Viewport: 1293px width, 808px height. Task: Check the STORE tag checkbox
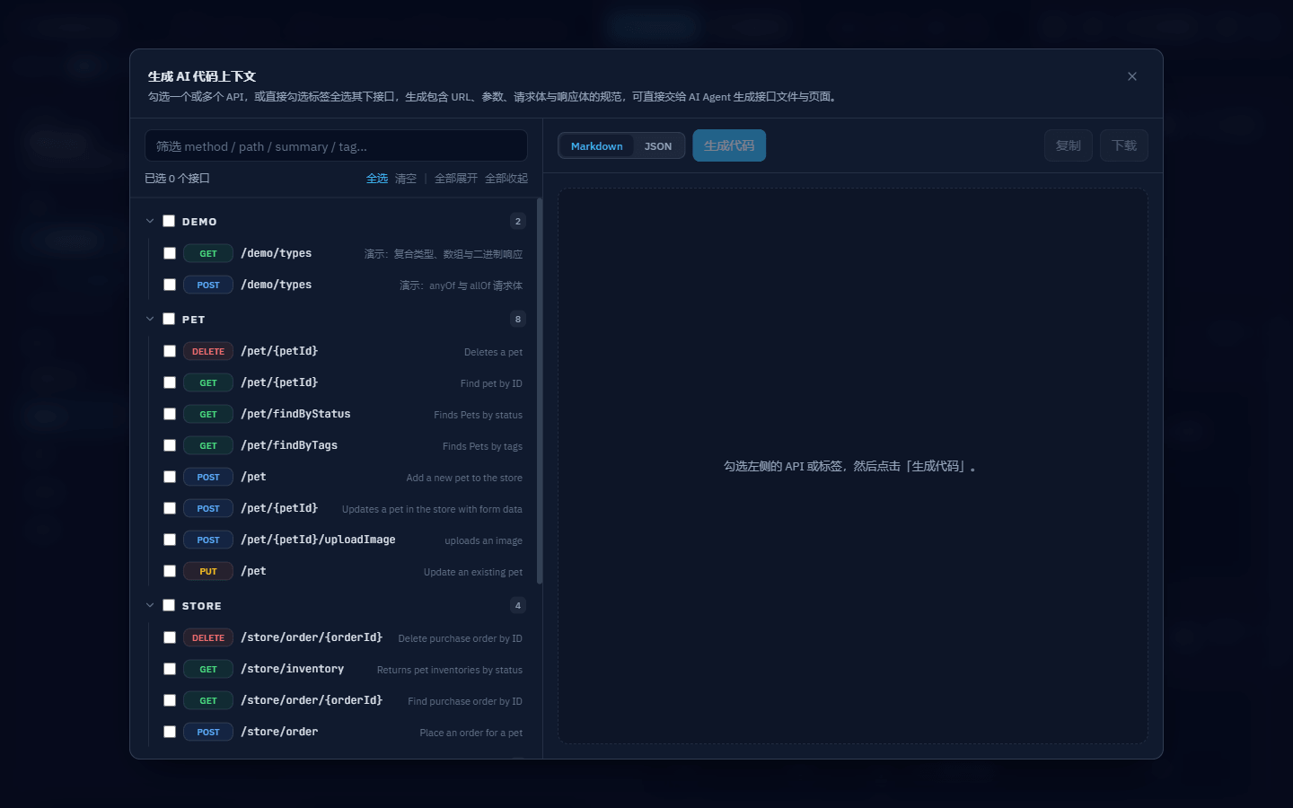point(169,605)
